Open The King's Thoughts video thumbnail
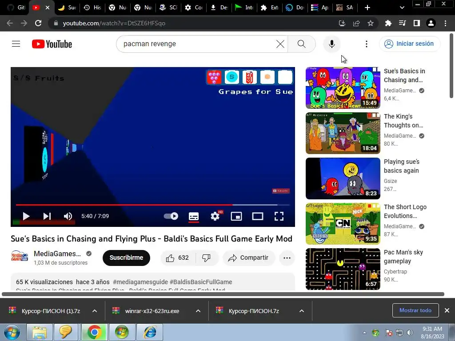Viewport: 455px width, 341px height. click(x=343, y=133)
